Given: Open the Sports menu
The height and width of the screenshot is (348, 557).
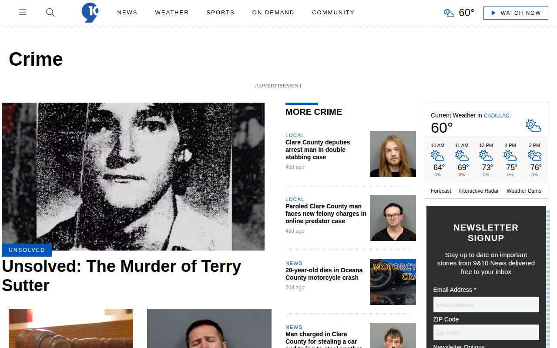Looking at the screenshot, I should [x=220, y=13].
